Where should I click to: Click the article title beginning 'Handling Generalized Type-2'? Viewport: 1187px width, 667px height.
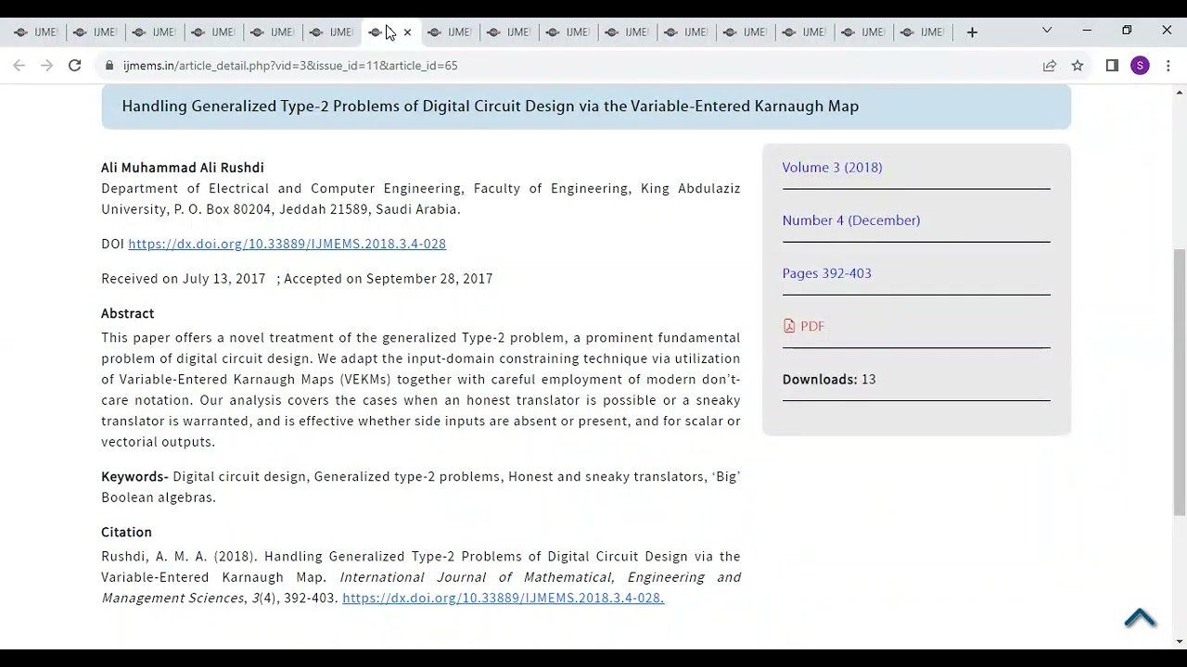coord(490,107)
